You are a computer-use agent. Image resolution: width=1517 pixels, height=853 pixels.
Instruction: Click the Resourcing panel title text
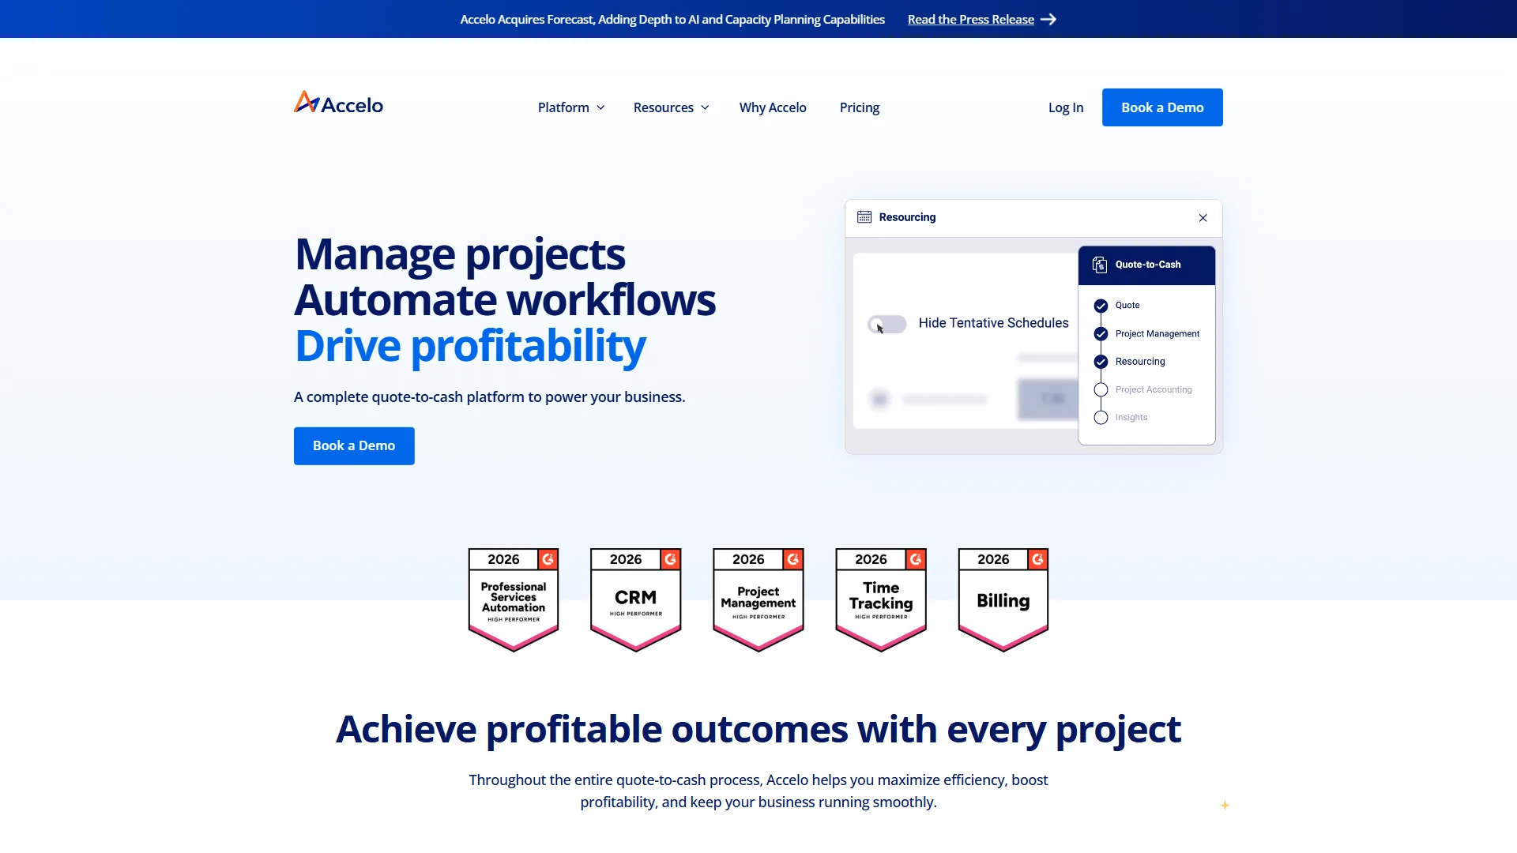(907, 217)
